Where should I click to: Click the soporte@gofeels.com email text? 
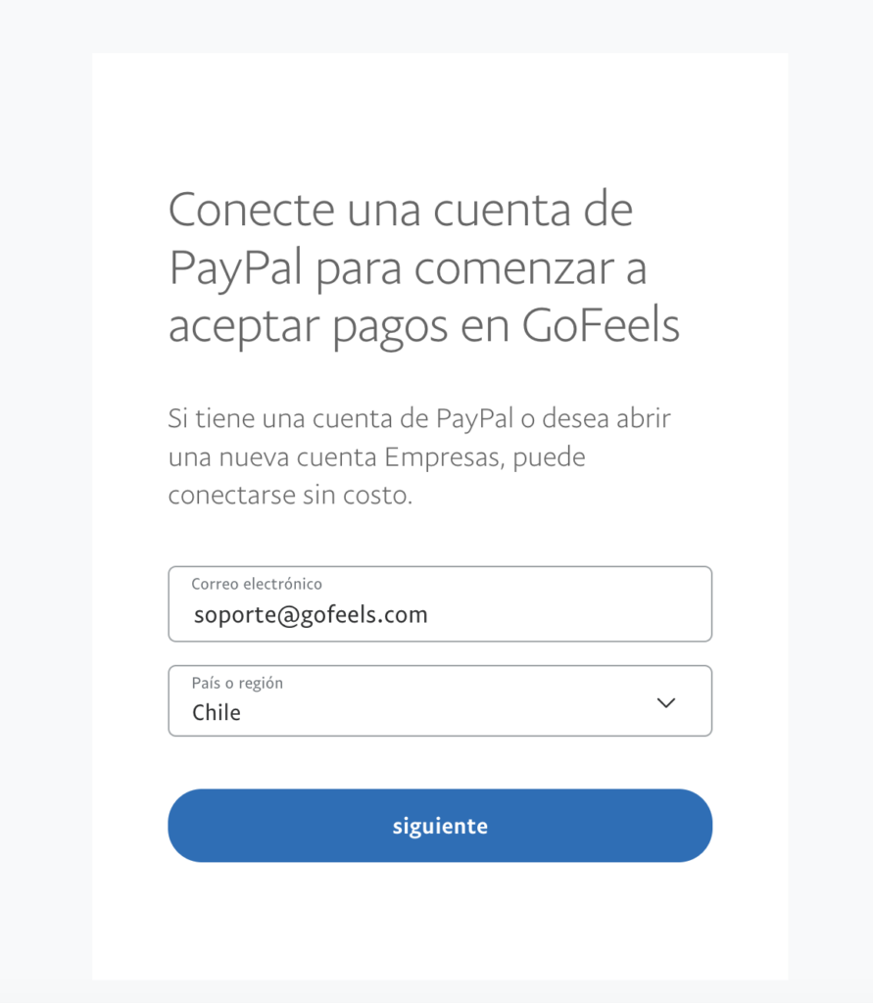311,615
